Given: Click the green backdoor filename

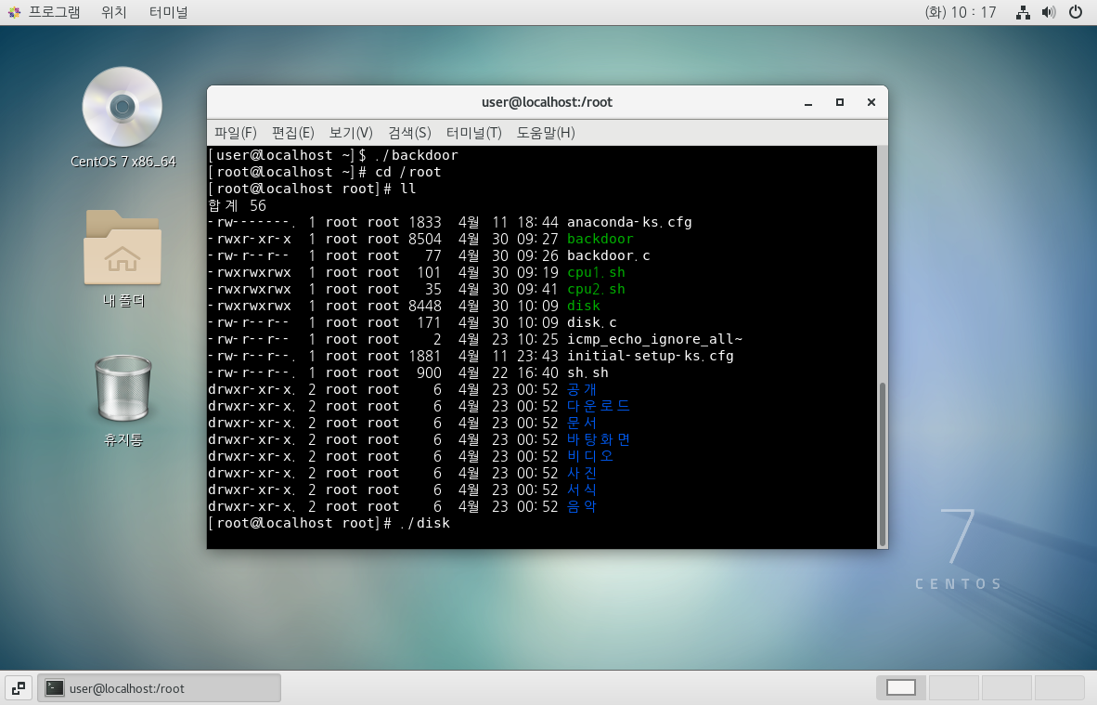Looking at the screenshot, I should click(x=600, y=239).
